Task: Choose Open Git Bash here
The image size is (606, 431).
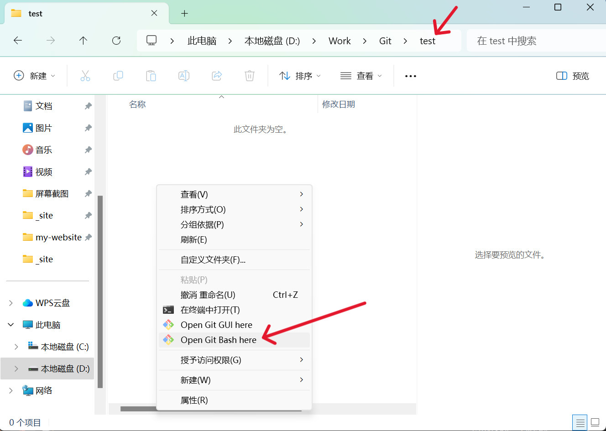Action: point(234,340)
